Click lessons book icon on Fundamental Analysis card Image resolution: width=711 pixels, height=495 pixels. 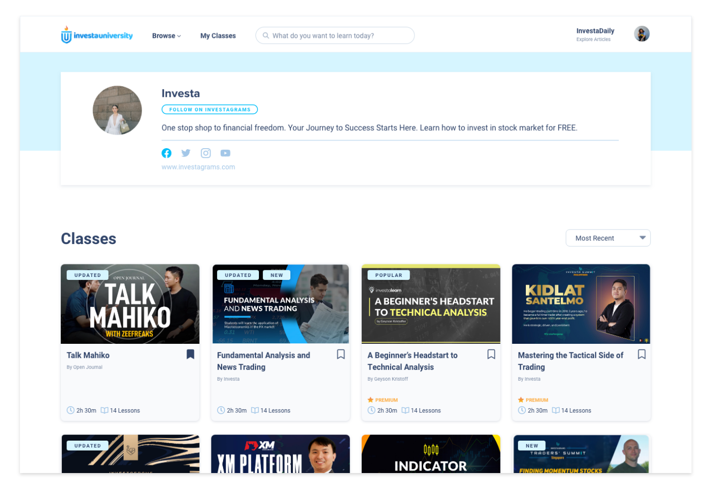point(255,410)
